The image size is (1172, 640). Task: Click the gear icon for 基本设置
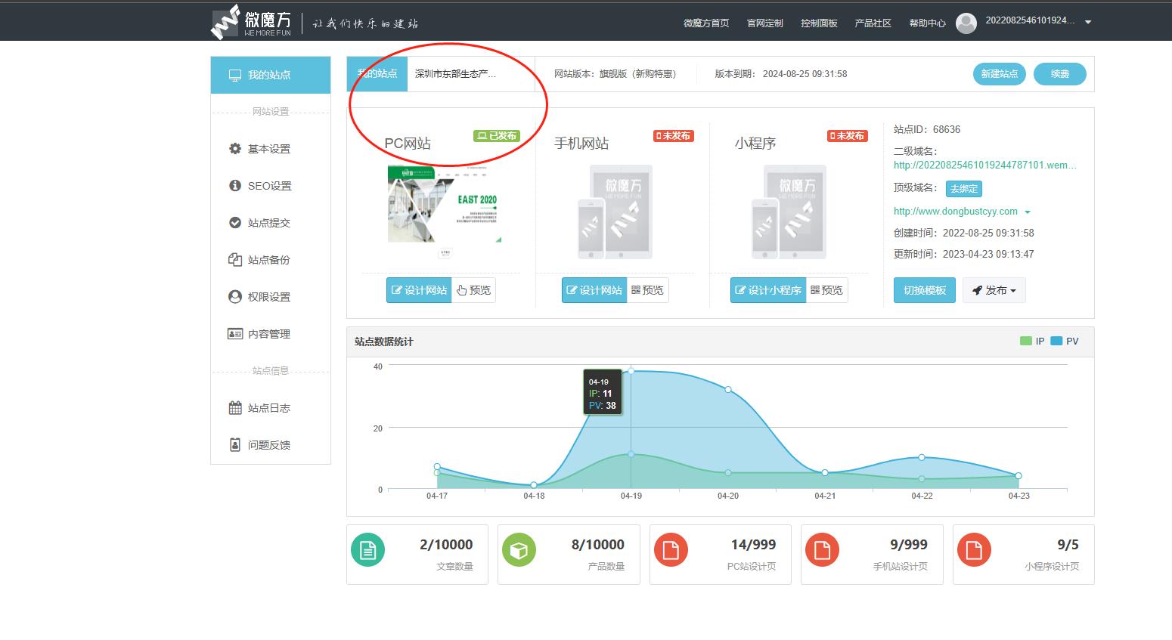coord(235,149)
